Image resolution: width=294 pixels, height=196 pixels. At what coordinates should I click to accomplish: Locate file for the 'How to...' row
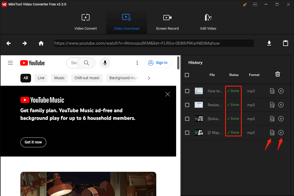tap(272, 91)
